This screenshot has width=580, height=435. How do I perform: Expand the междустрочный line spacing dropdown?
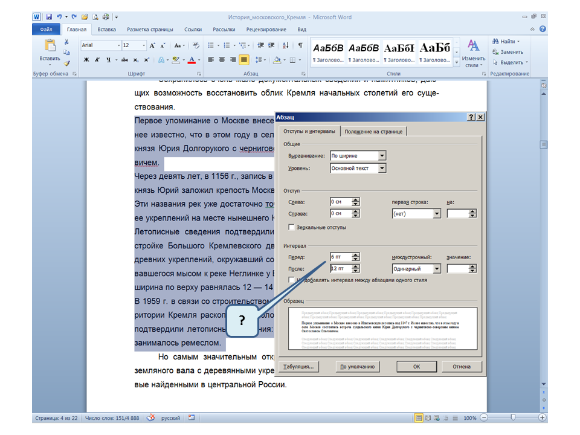pos(436,269)
